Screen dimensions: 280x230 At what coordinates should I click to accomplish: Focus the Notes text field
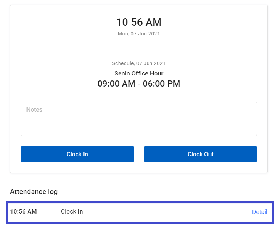coord(139,119)
